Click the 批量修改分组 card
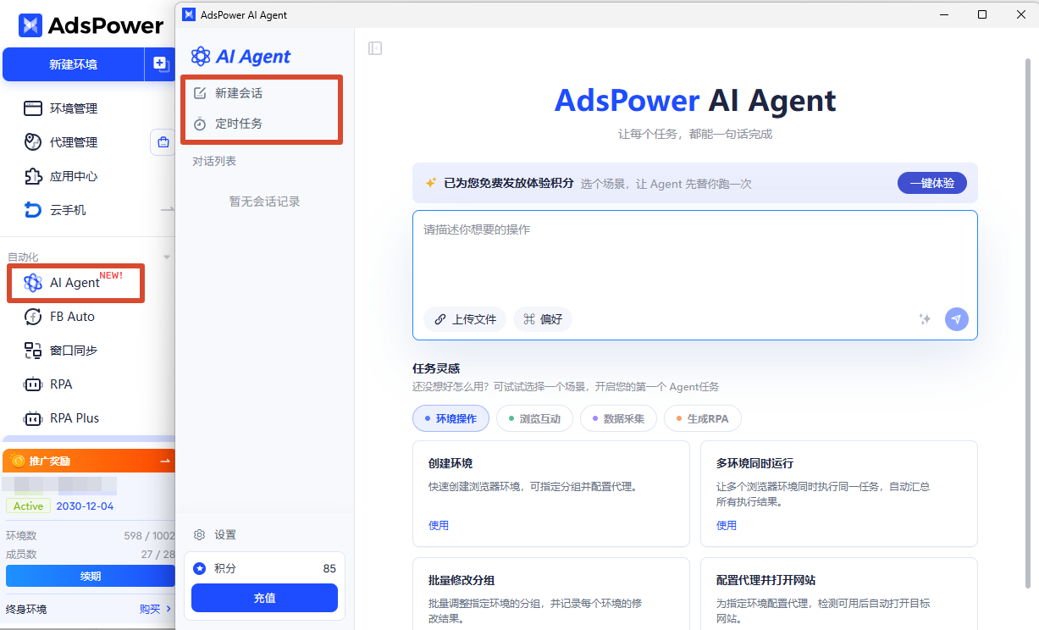 pyautogui.click(x=551, y=594)
